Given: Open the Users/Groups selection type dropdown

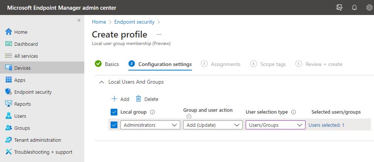Looking at the screenshot, I should point(275,125).
